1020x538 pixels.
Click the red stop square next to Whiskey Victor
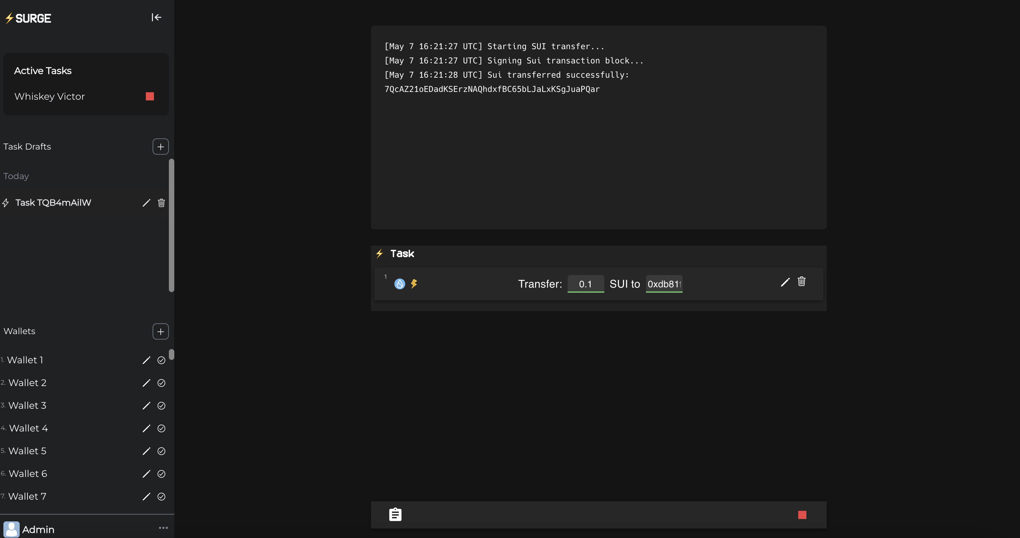150,96
